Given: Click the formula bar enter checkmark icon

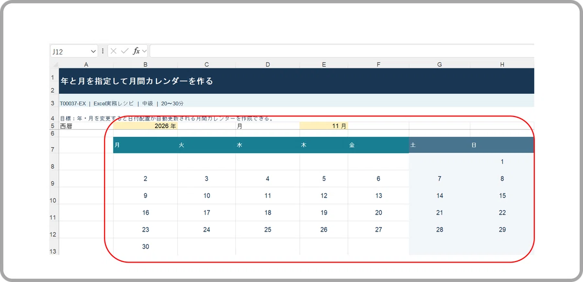Looking at the screenshot, I should coord(125,51).
